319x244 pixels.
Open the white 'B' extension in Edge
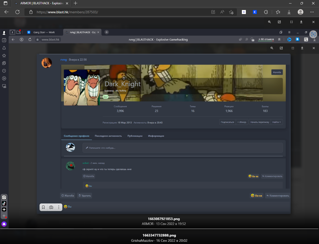click(244, 12)
